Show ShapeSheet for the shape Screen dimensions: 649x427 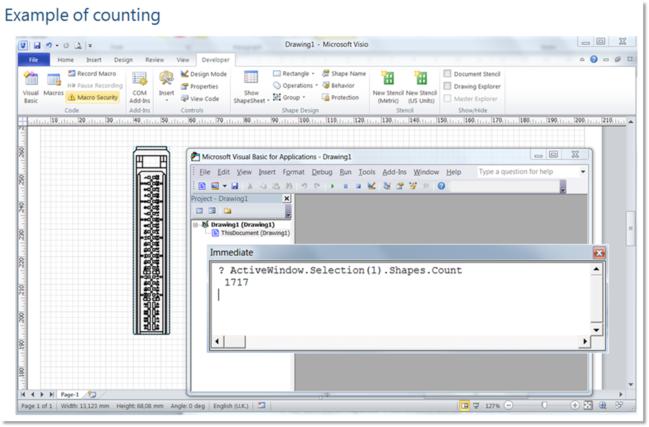pos(251,88)
